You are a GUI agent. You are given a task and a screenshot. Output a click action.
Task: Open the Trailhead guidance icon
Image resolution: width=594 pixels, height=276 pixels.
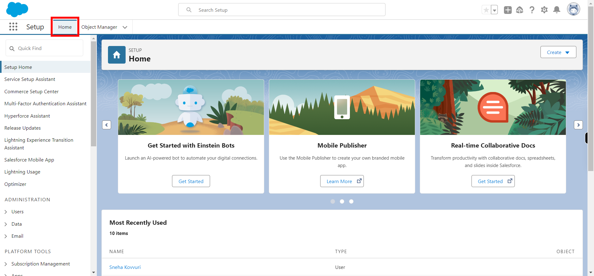tap(520, 10)
